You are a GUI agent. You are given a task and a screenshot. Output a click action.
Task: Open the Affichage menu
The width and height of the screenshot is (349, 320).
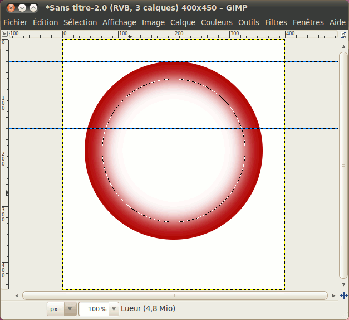tap(119, 22)
